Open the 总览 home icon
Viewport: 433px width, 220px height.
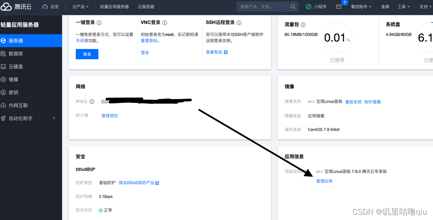[45, 6]
